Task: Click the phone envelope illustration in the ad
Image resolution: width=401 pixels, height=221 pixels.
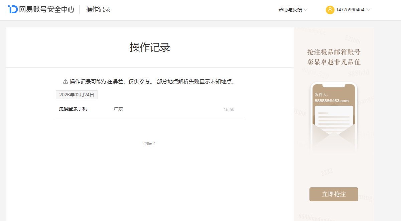Action: [334, 117]
